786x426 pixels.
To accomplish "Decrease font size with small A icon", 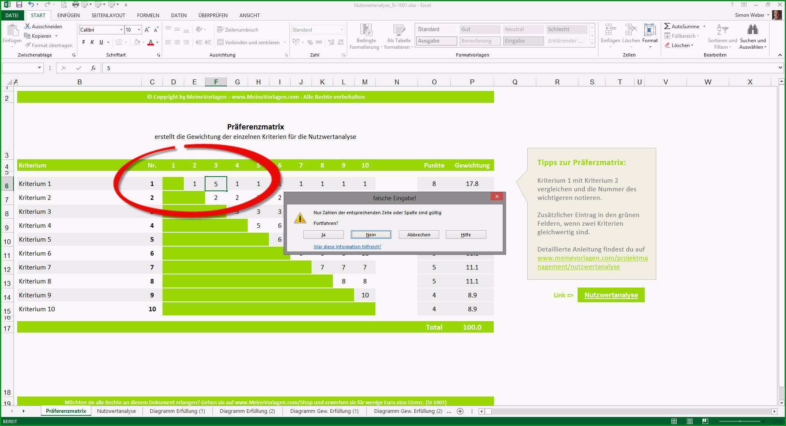I will tap(156, 30).
